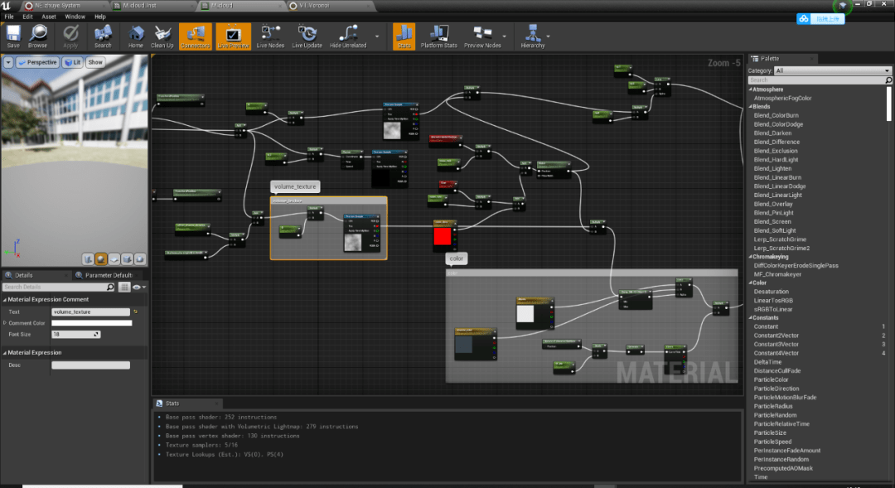Collapse the Material Expression section in Details
895x488 pixels.
[x=5, y=353]
